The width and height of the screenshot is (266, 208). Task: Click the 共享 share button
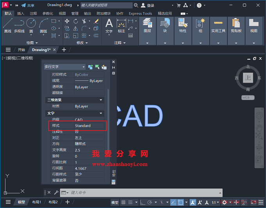tap(28, 5)
